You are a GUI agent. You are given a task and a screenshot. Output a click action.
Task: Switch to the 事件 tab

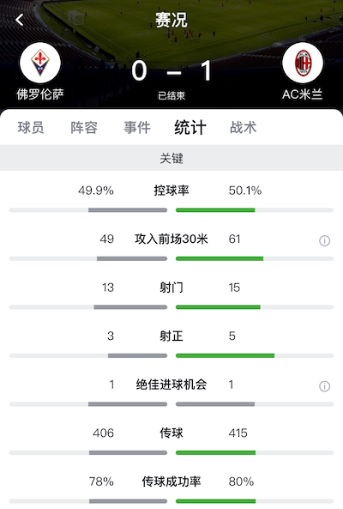(x=137, y=127)
